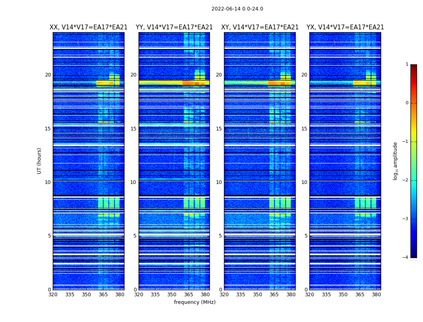Click the yellow burst in the XX panel
Image resolution: width=423 pixels, height=322 pixels.
point(108,83)
